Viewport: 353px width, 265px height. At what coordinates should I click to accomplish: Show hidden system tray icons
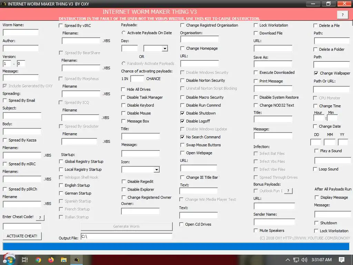[x=288, y=260]
